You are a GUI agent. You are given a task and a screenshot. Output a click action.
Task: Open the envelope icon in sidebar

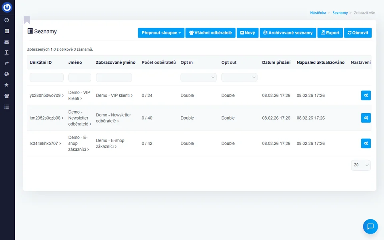(x=6, y=42)
